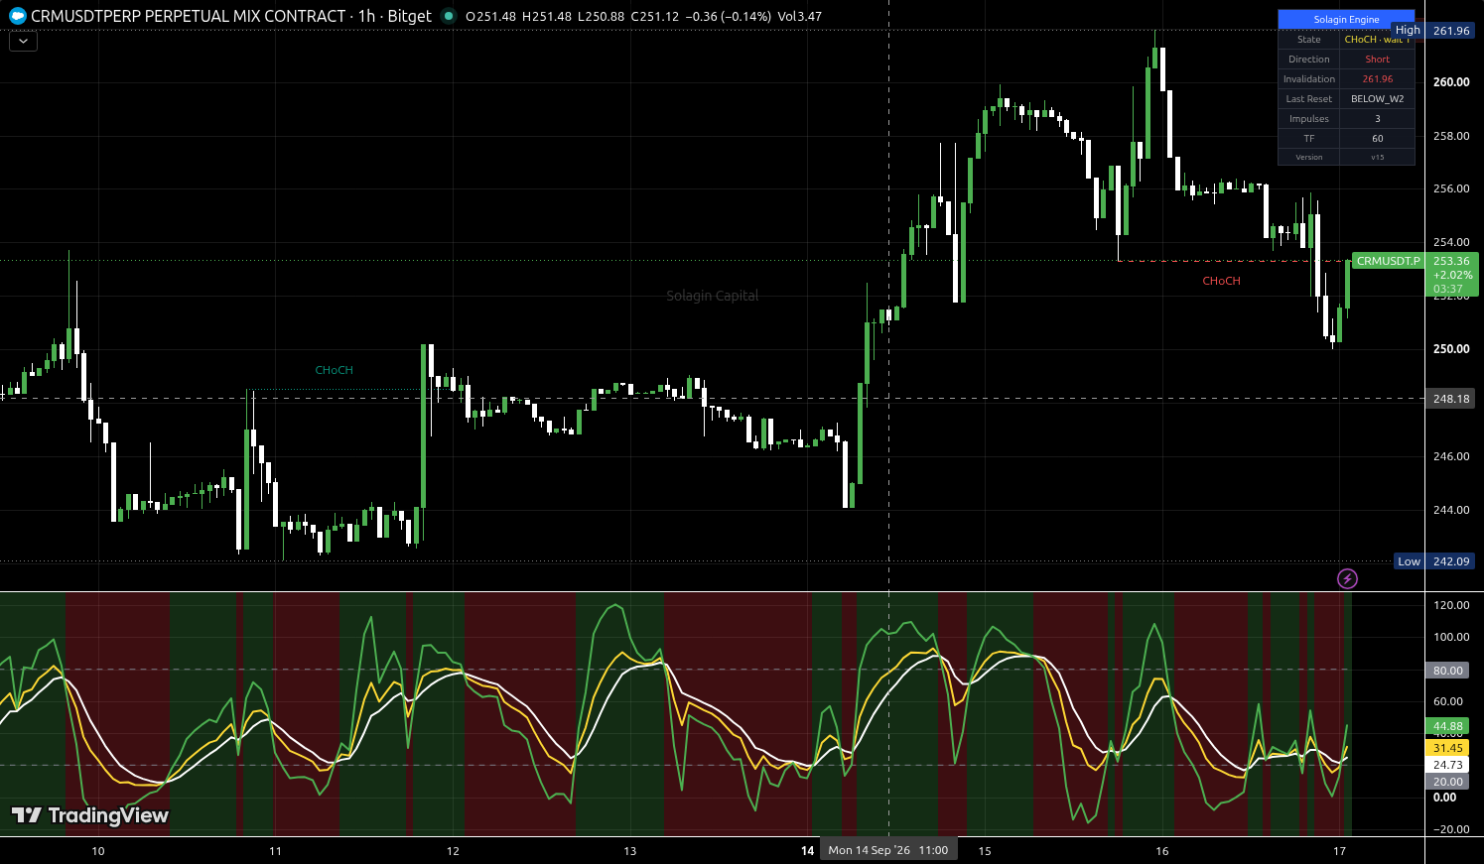Select the green CHoCH label on the chart
1484x864 pixels.
(x=335, y=370)
